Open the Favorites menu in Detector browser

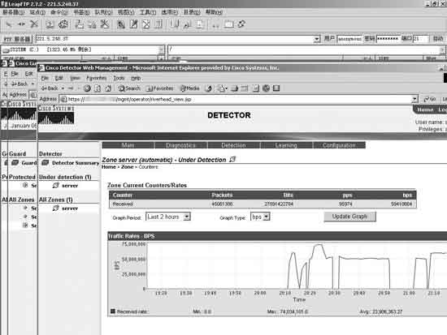click(97, 78)
